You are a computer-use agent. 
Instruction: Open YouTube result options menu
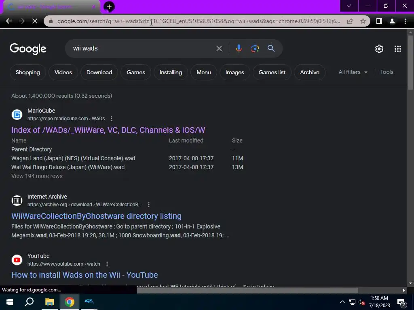tap(107, 264)
